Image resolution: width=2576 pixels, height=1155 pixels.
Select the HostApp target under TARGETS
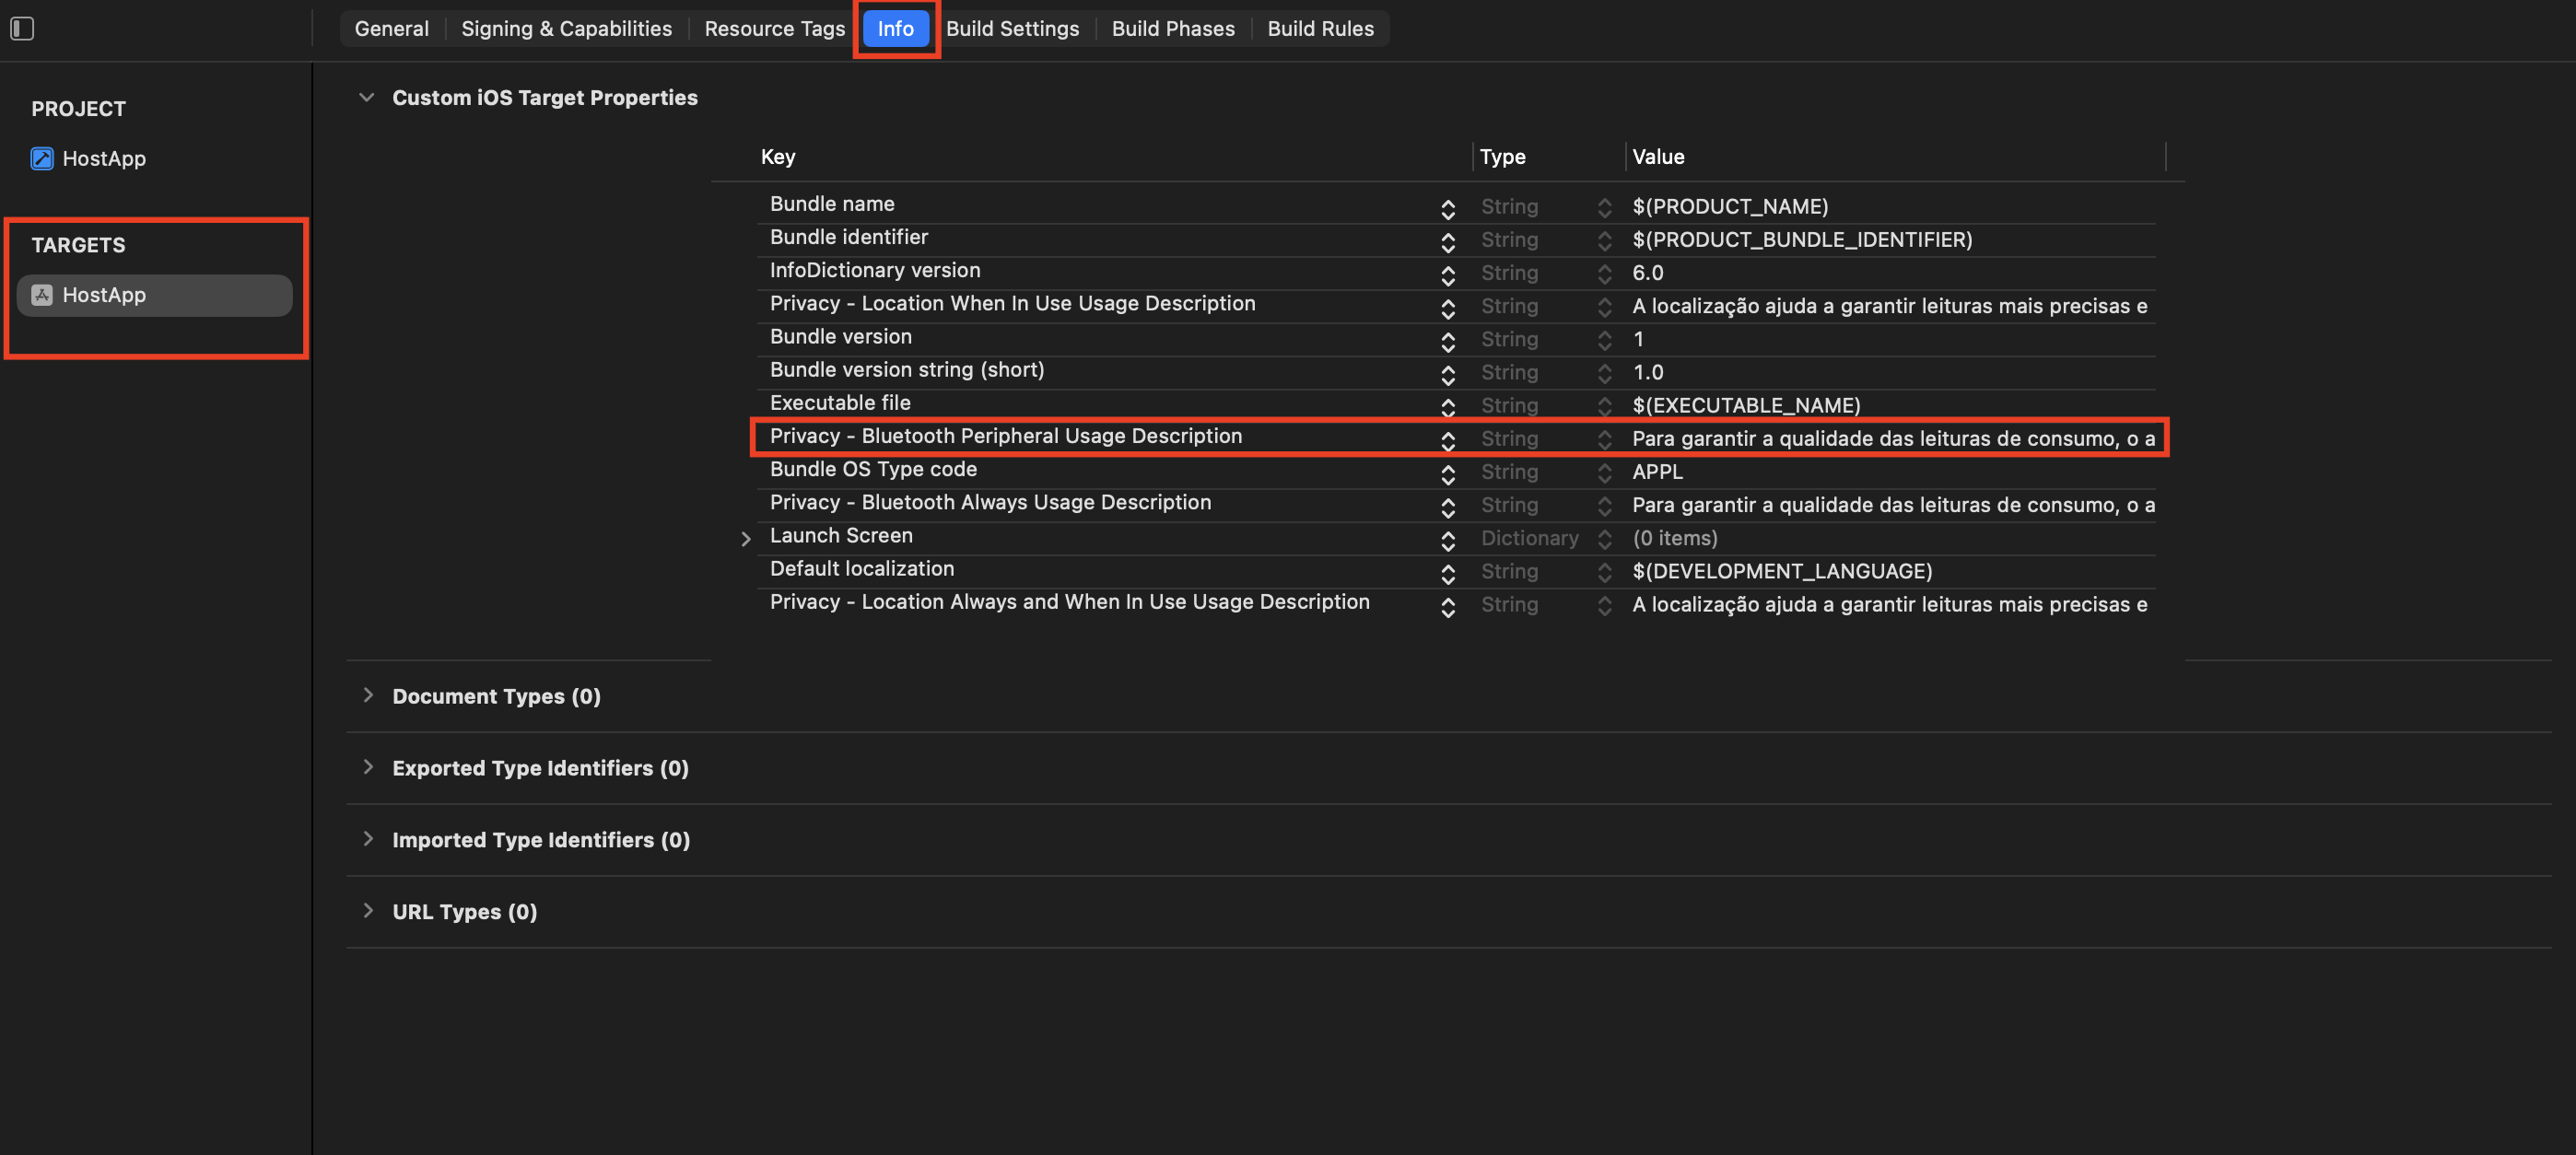point(154,295)
